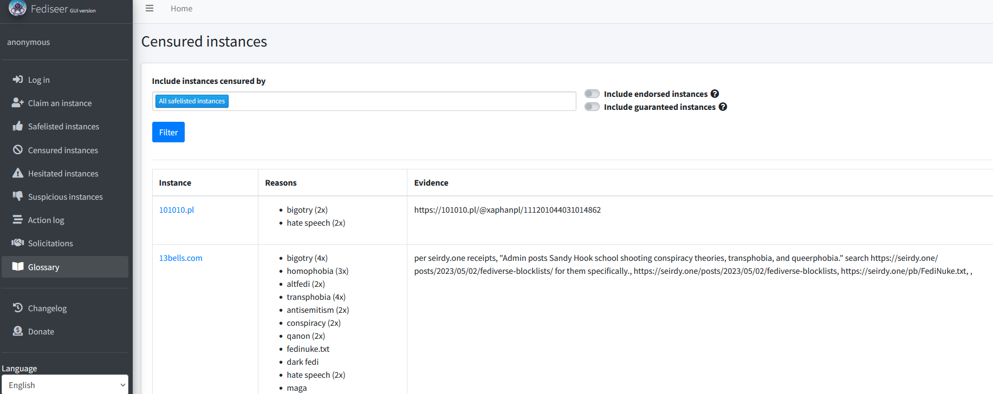Click the anonymous user label

click(x=29, y=42)
